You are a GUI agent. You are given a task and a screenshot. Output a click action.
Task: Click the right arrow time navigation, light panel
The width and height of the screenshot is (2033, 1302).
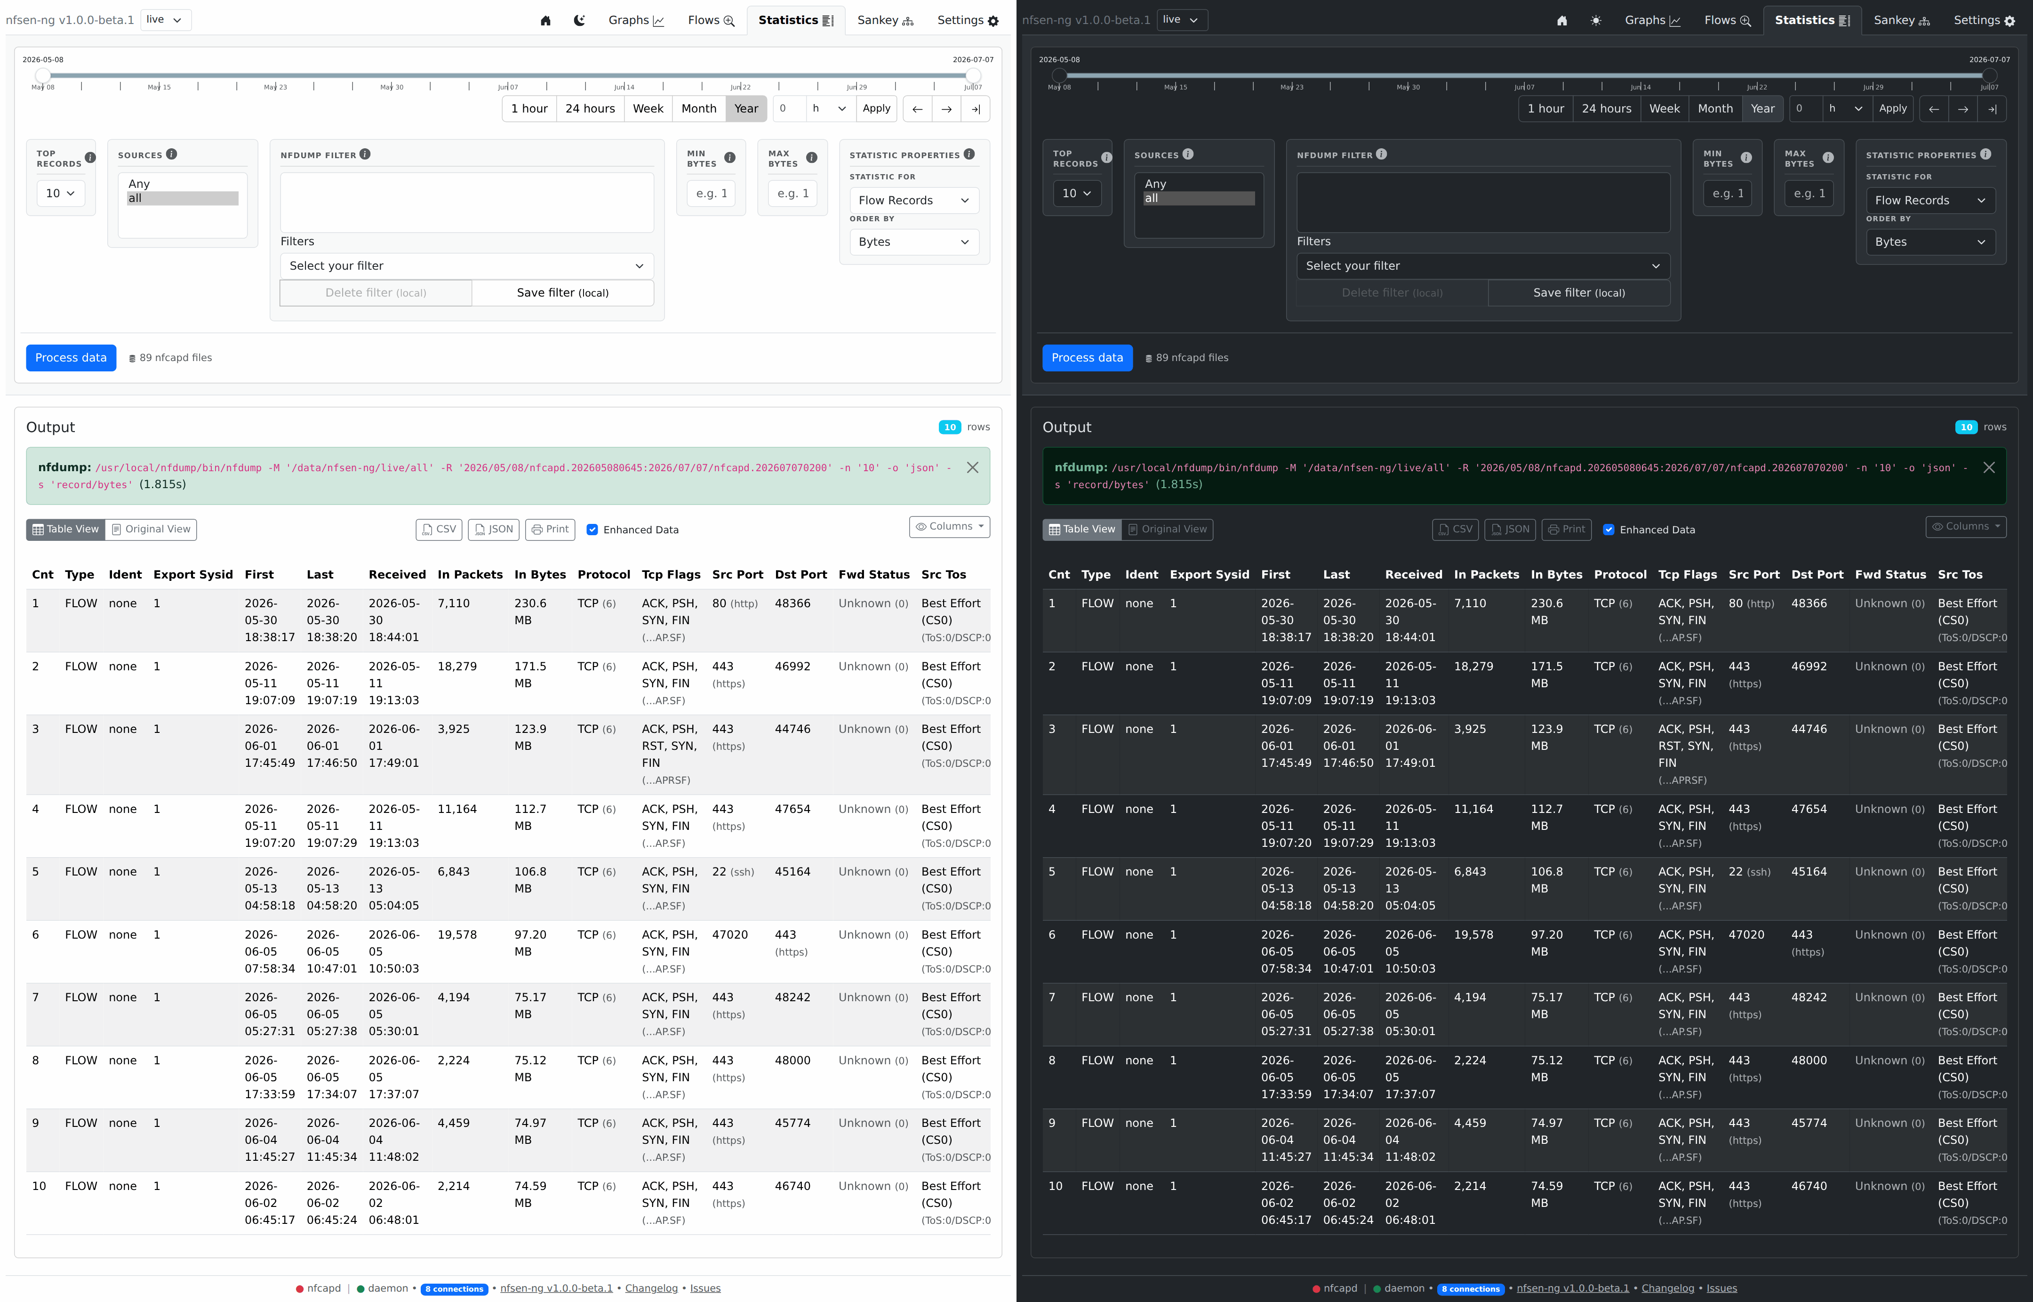(x=947, y=109)
